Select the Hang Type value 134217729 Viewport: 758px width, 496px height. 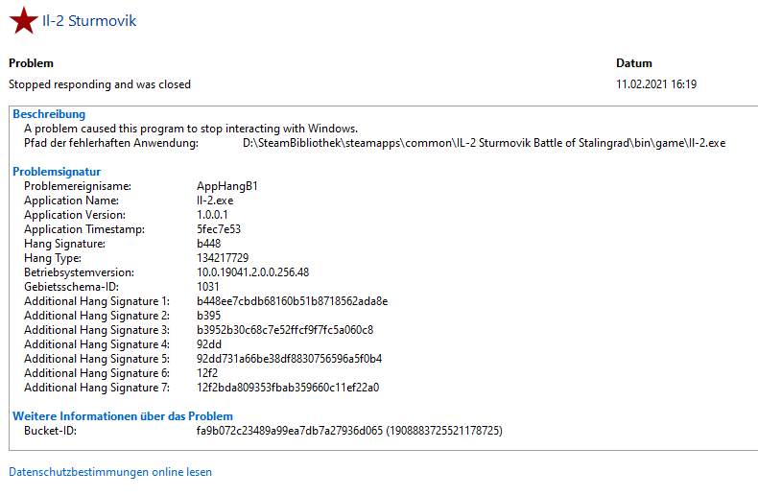tap(223, 258)
